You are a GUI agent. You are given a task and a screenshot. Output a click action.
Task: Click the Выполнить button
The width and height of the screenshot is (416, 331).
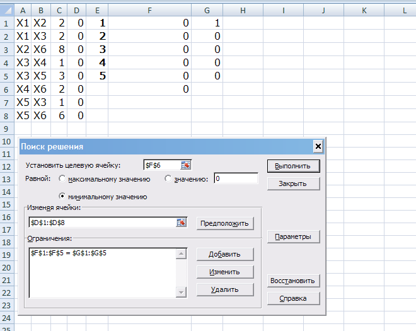[294, 166]
